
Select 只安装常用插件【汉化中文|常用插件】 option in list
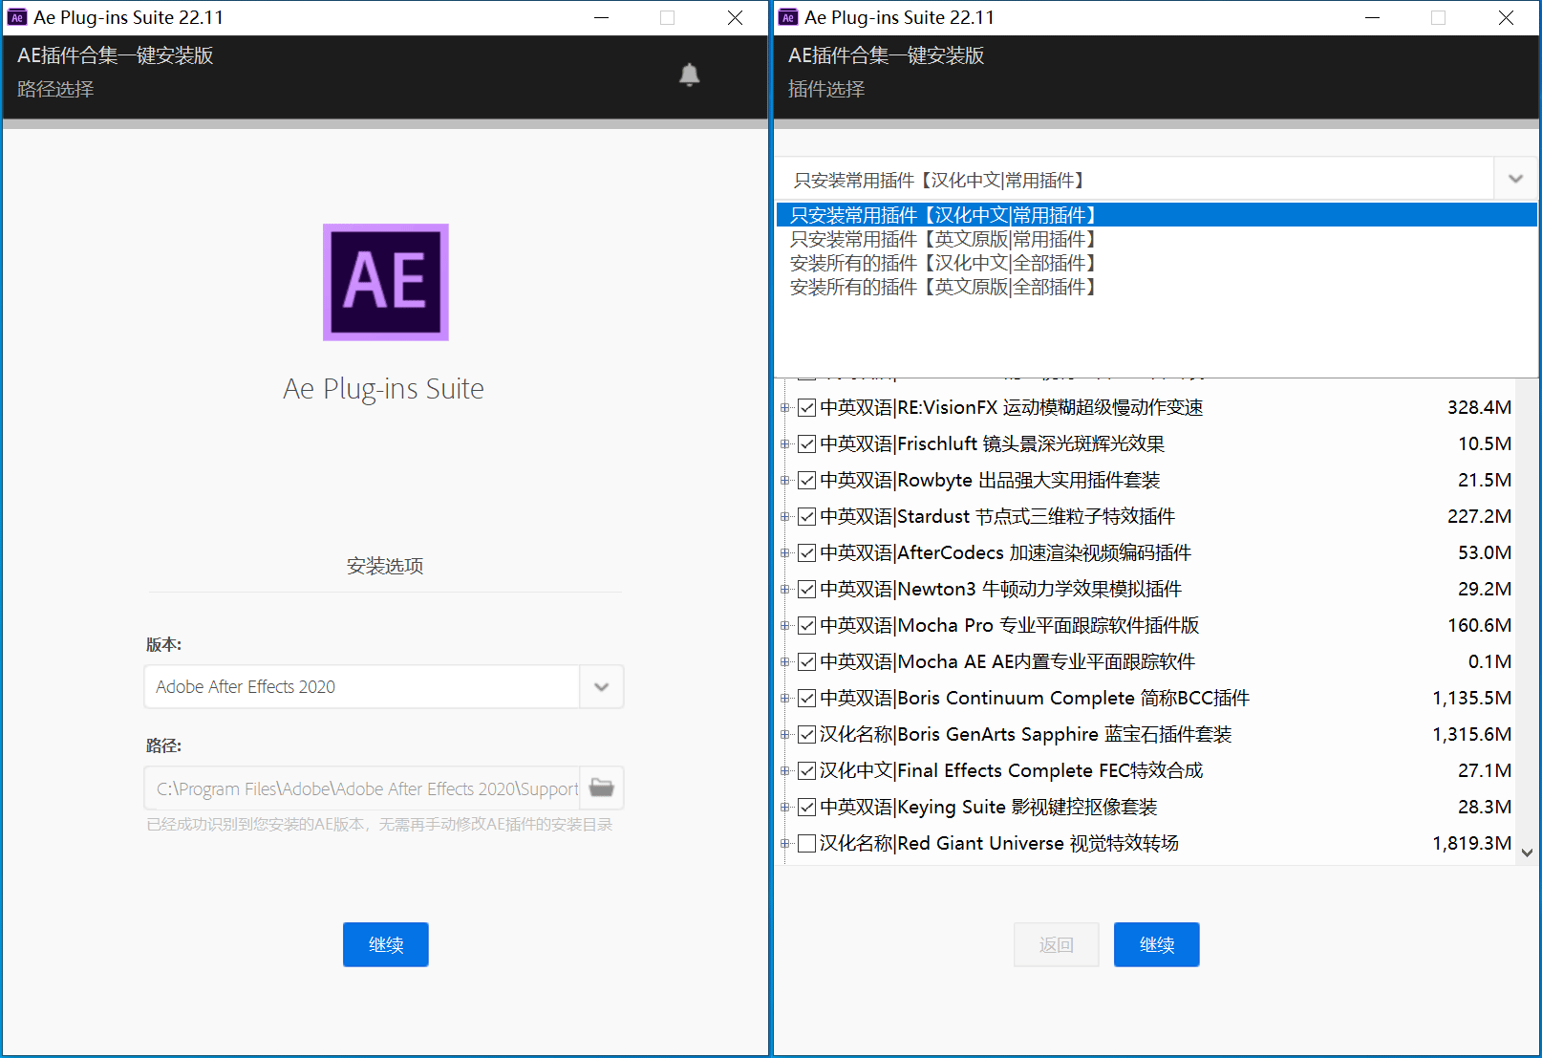pyautogui.click(x=1156, y=215)
